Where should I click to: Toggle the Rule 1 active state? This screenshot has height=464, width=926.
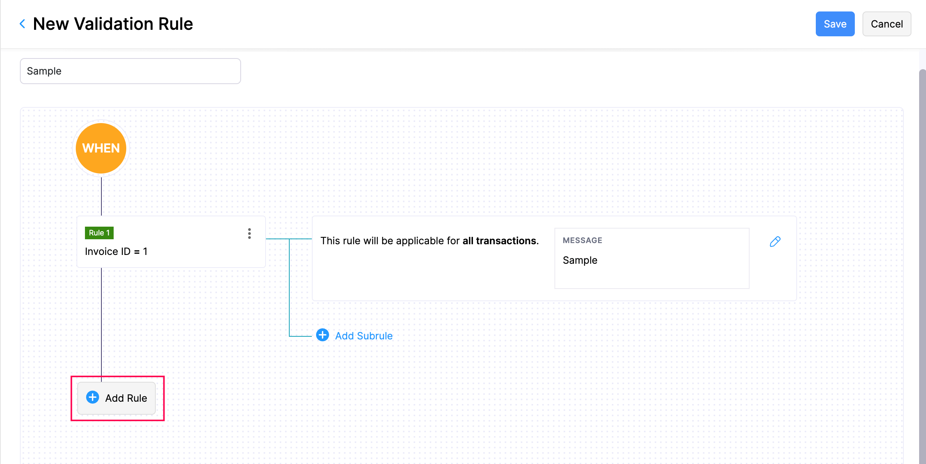point(99,232)
